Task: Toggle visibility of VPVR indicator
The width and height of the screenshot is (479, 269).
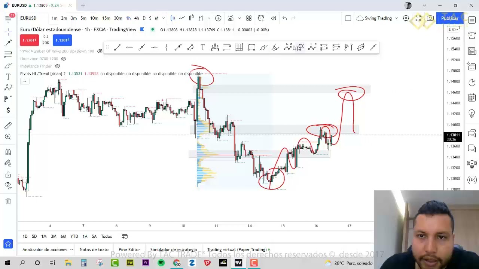Action: [x=100, y=51]
